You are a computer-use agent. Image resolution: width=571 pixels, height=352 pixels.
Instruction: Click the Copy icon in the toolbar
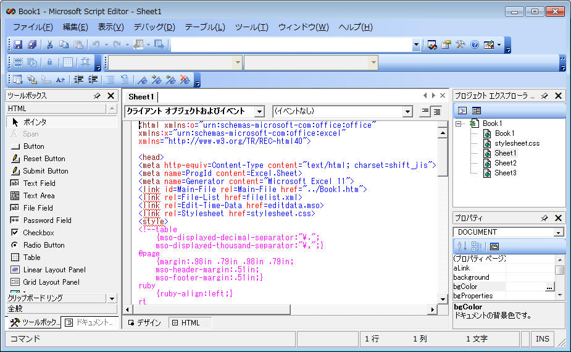tap(64, 44)
